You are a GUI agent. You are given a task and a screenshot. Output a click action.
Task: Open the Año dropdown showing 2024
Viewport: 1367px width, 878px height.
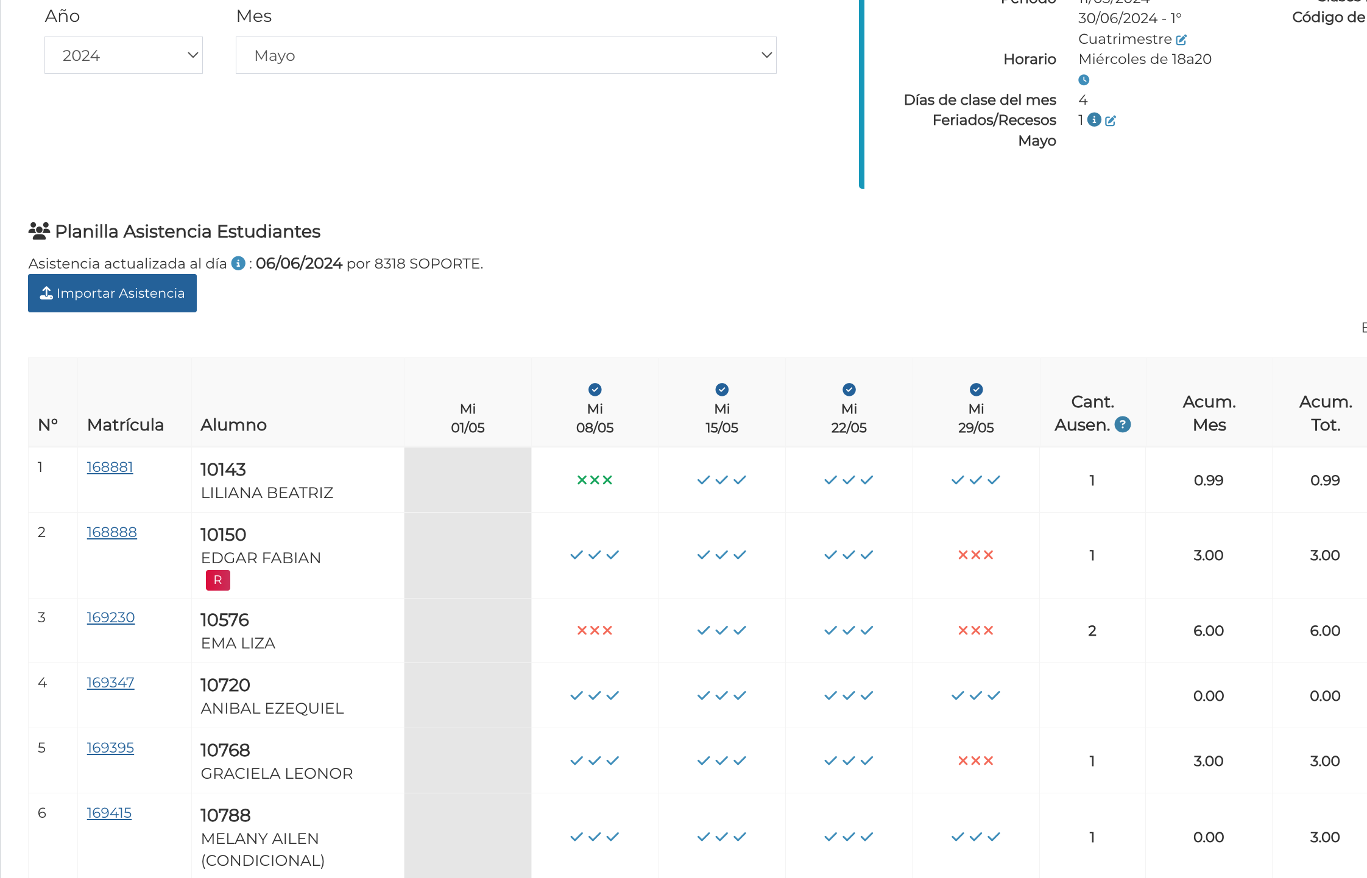pyautogui.click(x=124, y=55)
